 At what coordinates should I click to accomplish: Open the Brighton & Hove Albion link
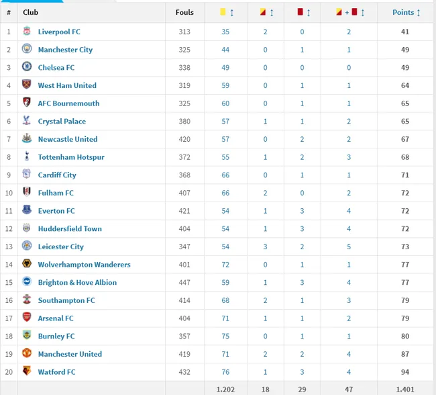[77, 282]
